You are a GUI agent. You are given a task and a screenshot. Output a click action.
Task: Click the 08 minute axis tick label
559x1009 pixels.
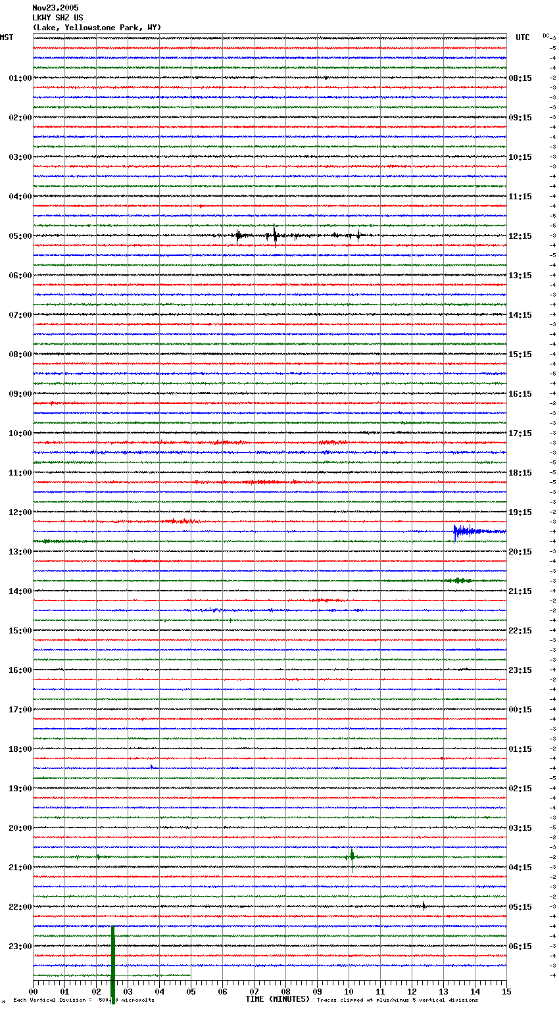pos(285,991)
